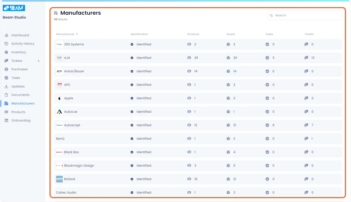Open the Dashboard bar-chart icon

[6, 35]
